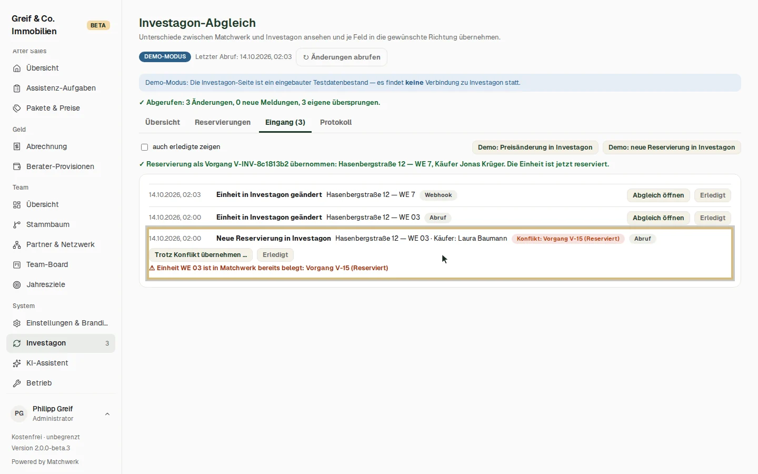Click the 'Investagon-Abgleich' page heading
The height and width of the screenshot is (474, 758).
[x=197, y=23]
